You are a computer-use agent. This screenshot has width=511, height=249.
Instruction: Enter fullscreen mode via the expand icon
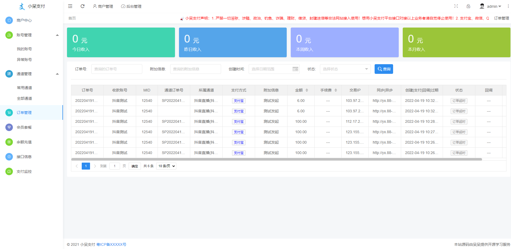click(456, 6)
